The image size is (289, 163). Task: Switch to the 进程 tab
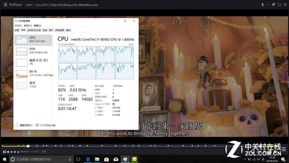point(17,30)
